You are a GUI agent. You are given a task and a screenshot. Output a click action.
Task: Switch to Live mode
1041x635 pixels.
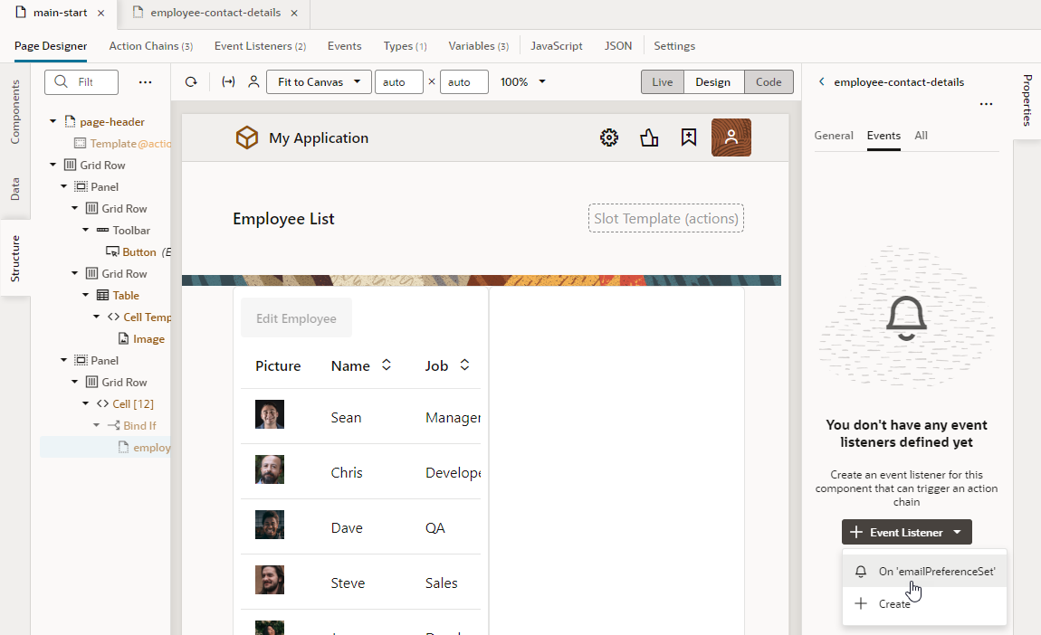662,82
